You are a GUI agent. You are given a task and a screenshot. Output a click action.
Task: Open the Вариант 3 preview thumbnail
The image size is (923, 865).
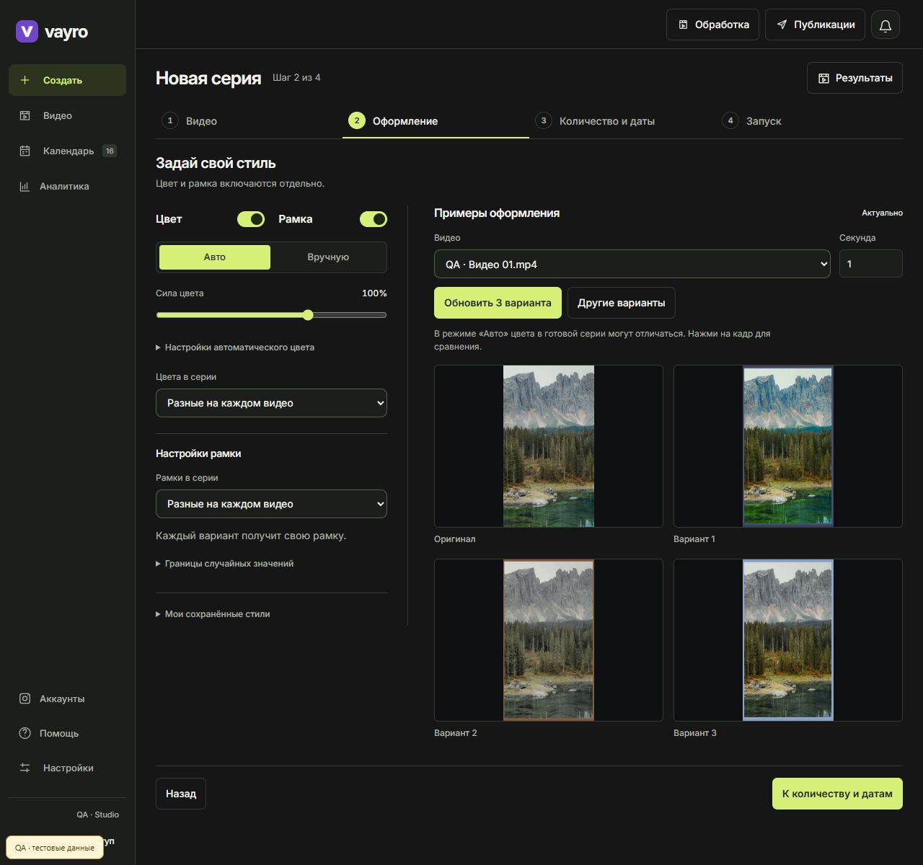tap(788, 640)
